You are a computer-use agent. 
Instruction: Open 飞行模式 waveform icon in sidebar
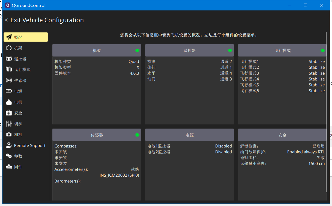(9, 69)
